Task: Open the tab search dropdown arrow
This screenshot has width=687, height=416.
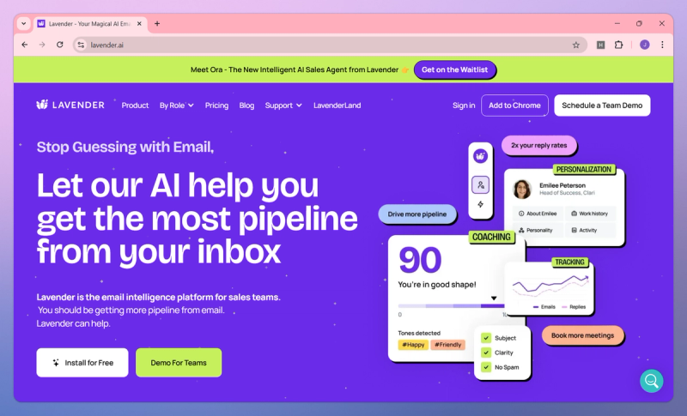Action: (24, 24)
